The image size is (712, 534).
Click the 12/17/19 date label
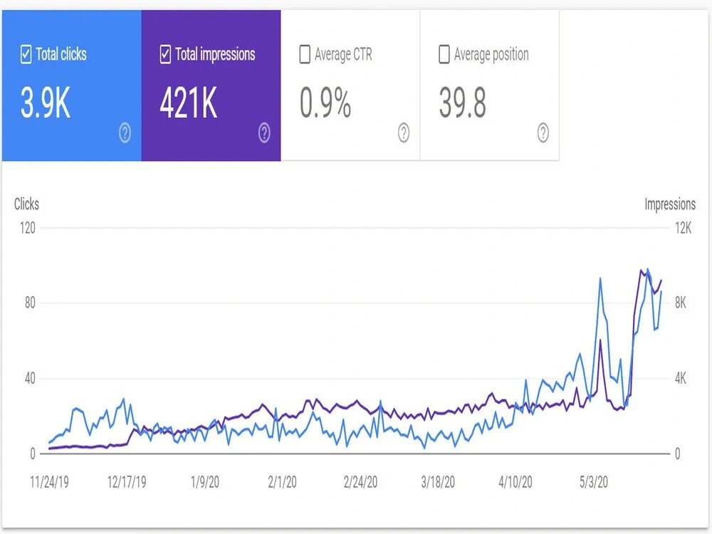pos(127,482)
